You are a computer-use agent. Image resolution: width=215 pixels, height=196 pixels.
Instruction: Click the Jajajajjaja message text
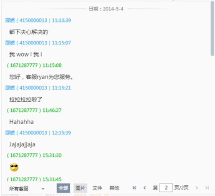point(22,144)
